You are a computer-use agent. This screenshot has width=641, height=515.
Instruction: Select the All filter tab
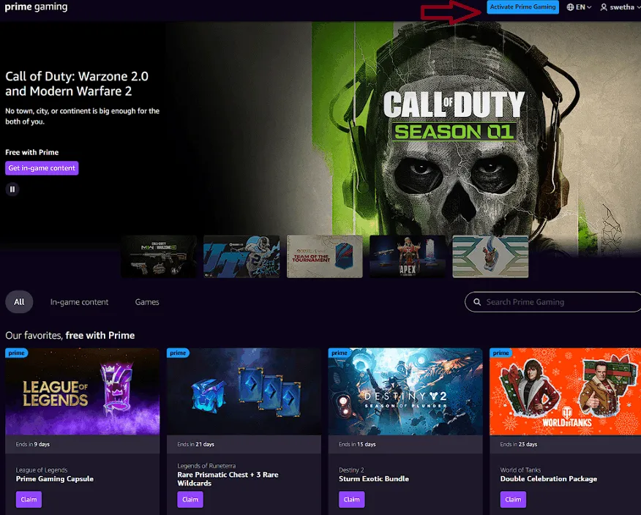pyautogui.click(x=19, y=302)
